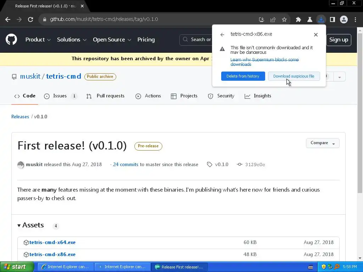The image size is (363, 272).
Task: Toggle the downloads toolbar icon
Action: point(321,19)
